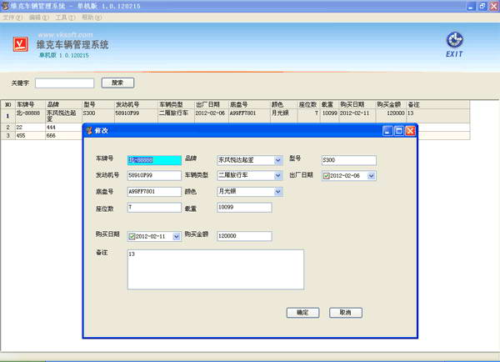Image resolution: width=500 pixels, height=362 pixels.
Task: Click the red Vksoft logo icon
Action: 20,44
